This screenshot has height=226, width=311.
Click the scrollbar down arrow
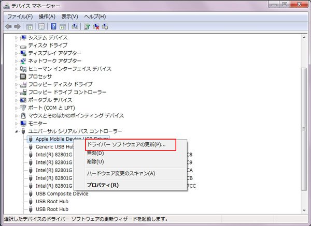pyautogui.click(x=304, y=210)
